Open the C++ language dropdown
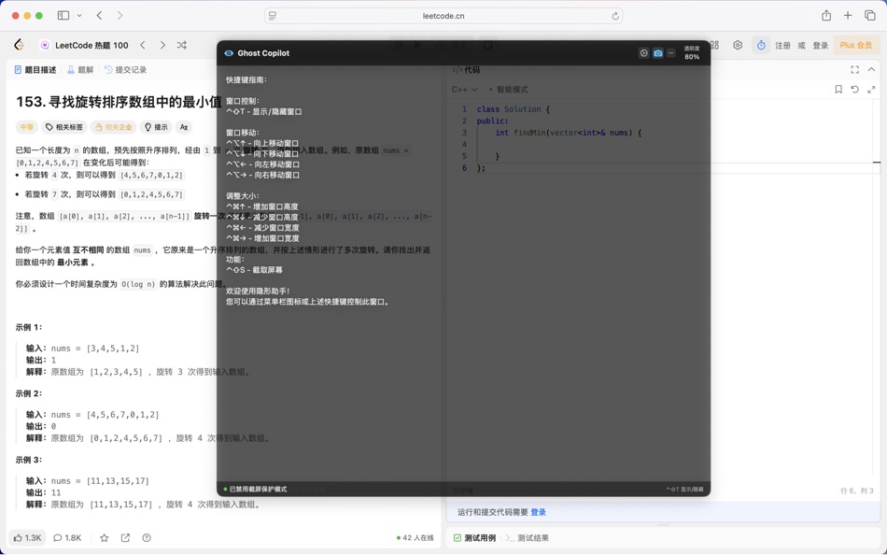The height and width of the screenshot is (555, 887). (464, 90)
